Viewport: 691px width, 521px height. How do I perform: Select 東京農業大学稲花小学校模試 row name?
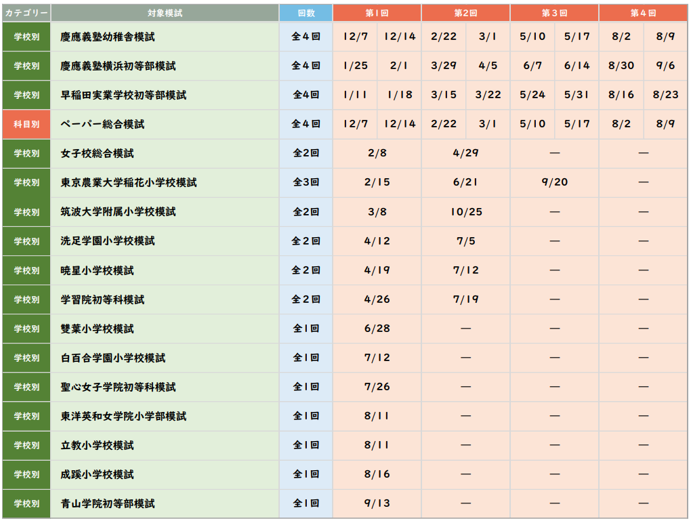tap(129, 182)
